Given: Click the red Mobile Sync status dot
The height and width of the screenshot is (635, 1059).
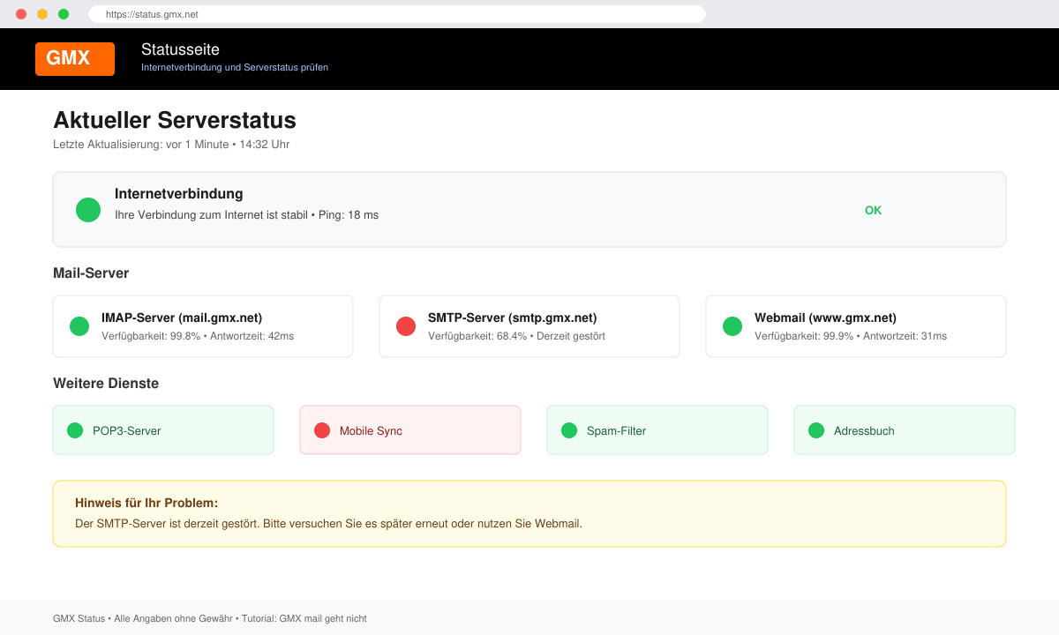Looking at the screenshot, I should tap(322, 430).
